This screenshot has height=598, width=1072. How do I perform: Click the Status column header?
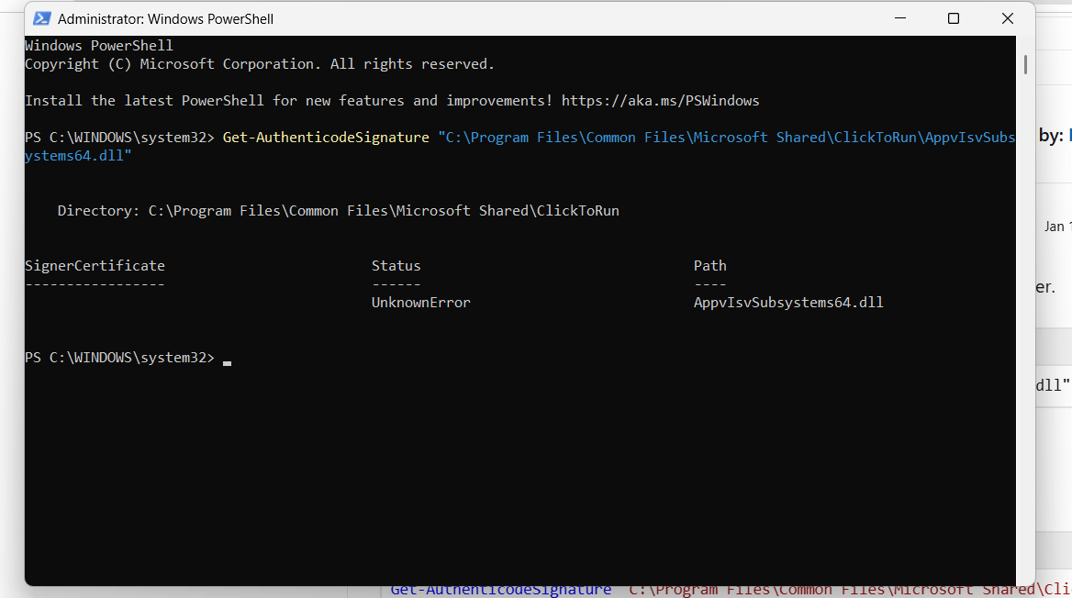pyautogui.click(x=396, y=265)
